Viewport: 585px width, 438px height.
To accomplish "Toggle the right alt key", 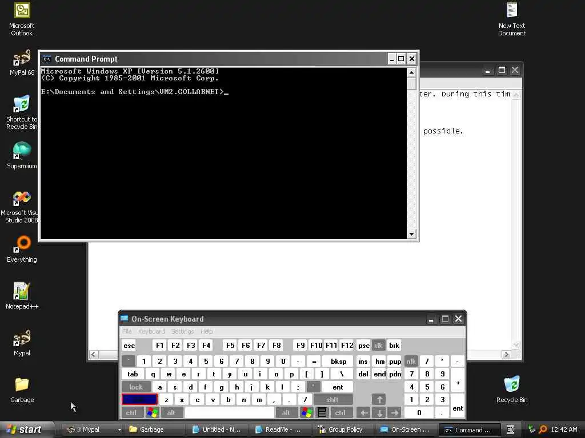I will click(x=287, y=412).
